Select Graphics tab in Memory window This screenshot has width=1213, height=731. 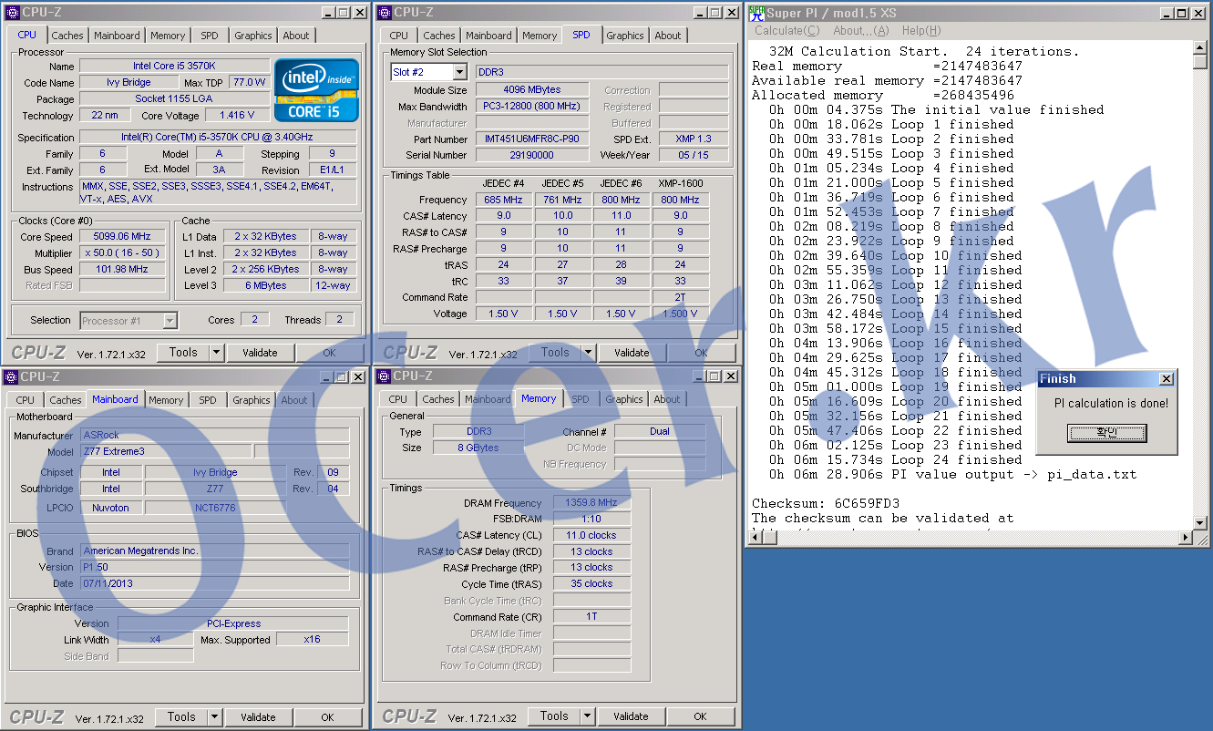pyautogui.click(x=624, y=399)
